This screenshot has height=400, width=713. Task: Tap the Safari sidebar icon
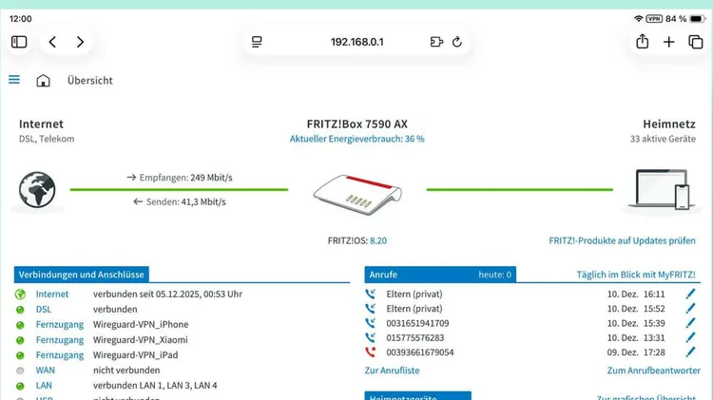tap(19, 42)
